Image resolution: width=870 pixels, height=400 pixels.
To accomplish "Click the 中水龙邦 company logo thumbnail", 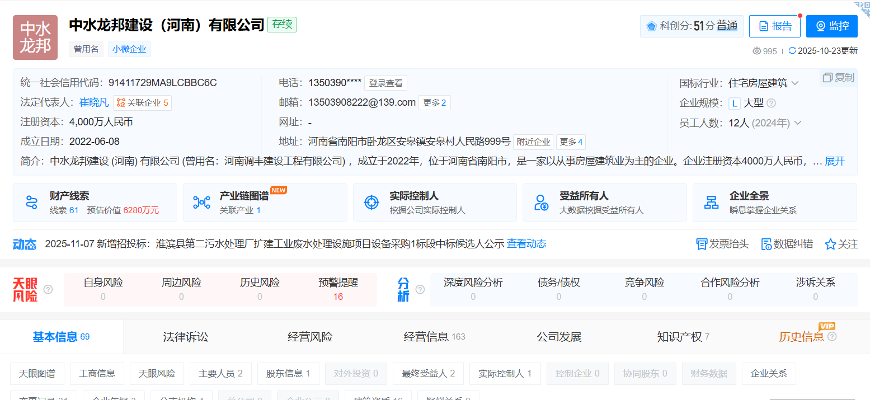I will click(35, 37).
